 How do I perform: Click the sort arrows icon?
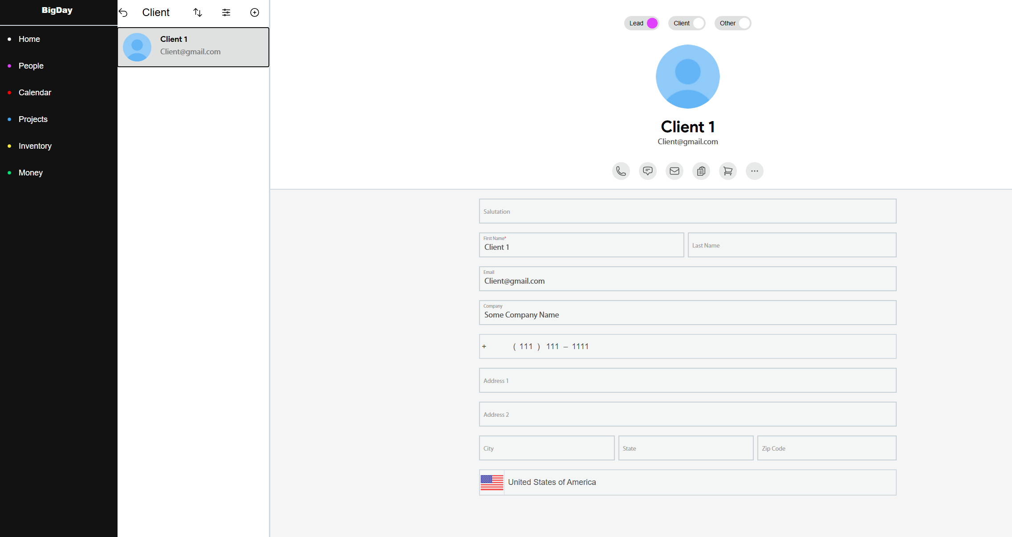198,12
